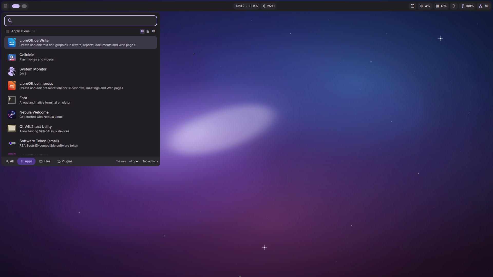Switch to the active purple workspace pill
The height and width of the screenshot is (277, 493).
click(16, 6)
